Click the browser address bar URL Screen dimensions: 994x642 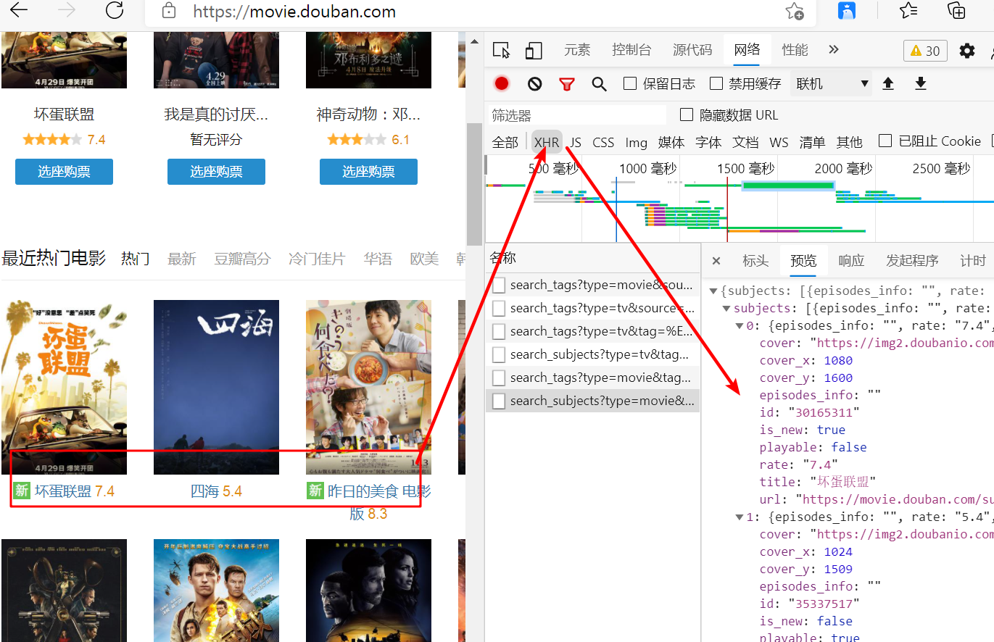pyautogui.click(x=294, y=12)
